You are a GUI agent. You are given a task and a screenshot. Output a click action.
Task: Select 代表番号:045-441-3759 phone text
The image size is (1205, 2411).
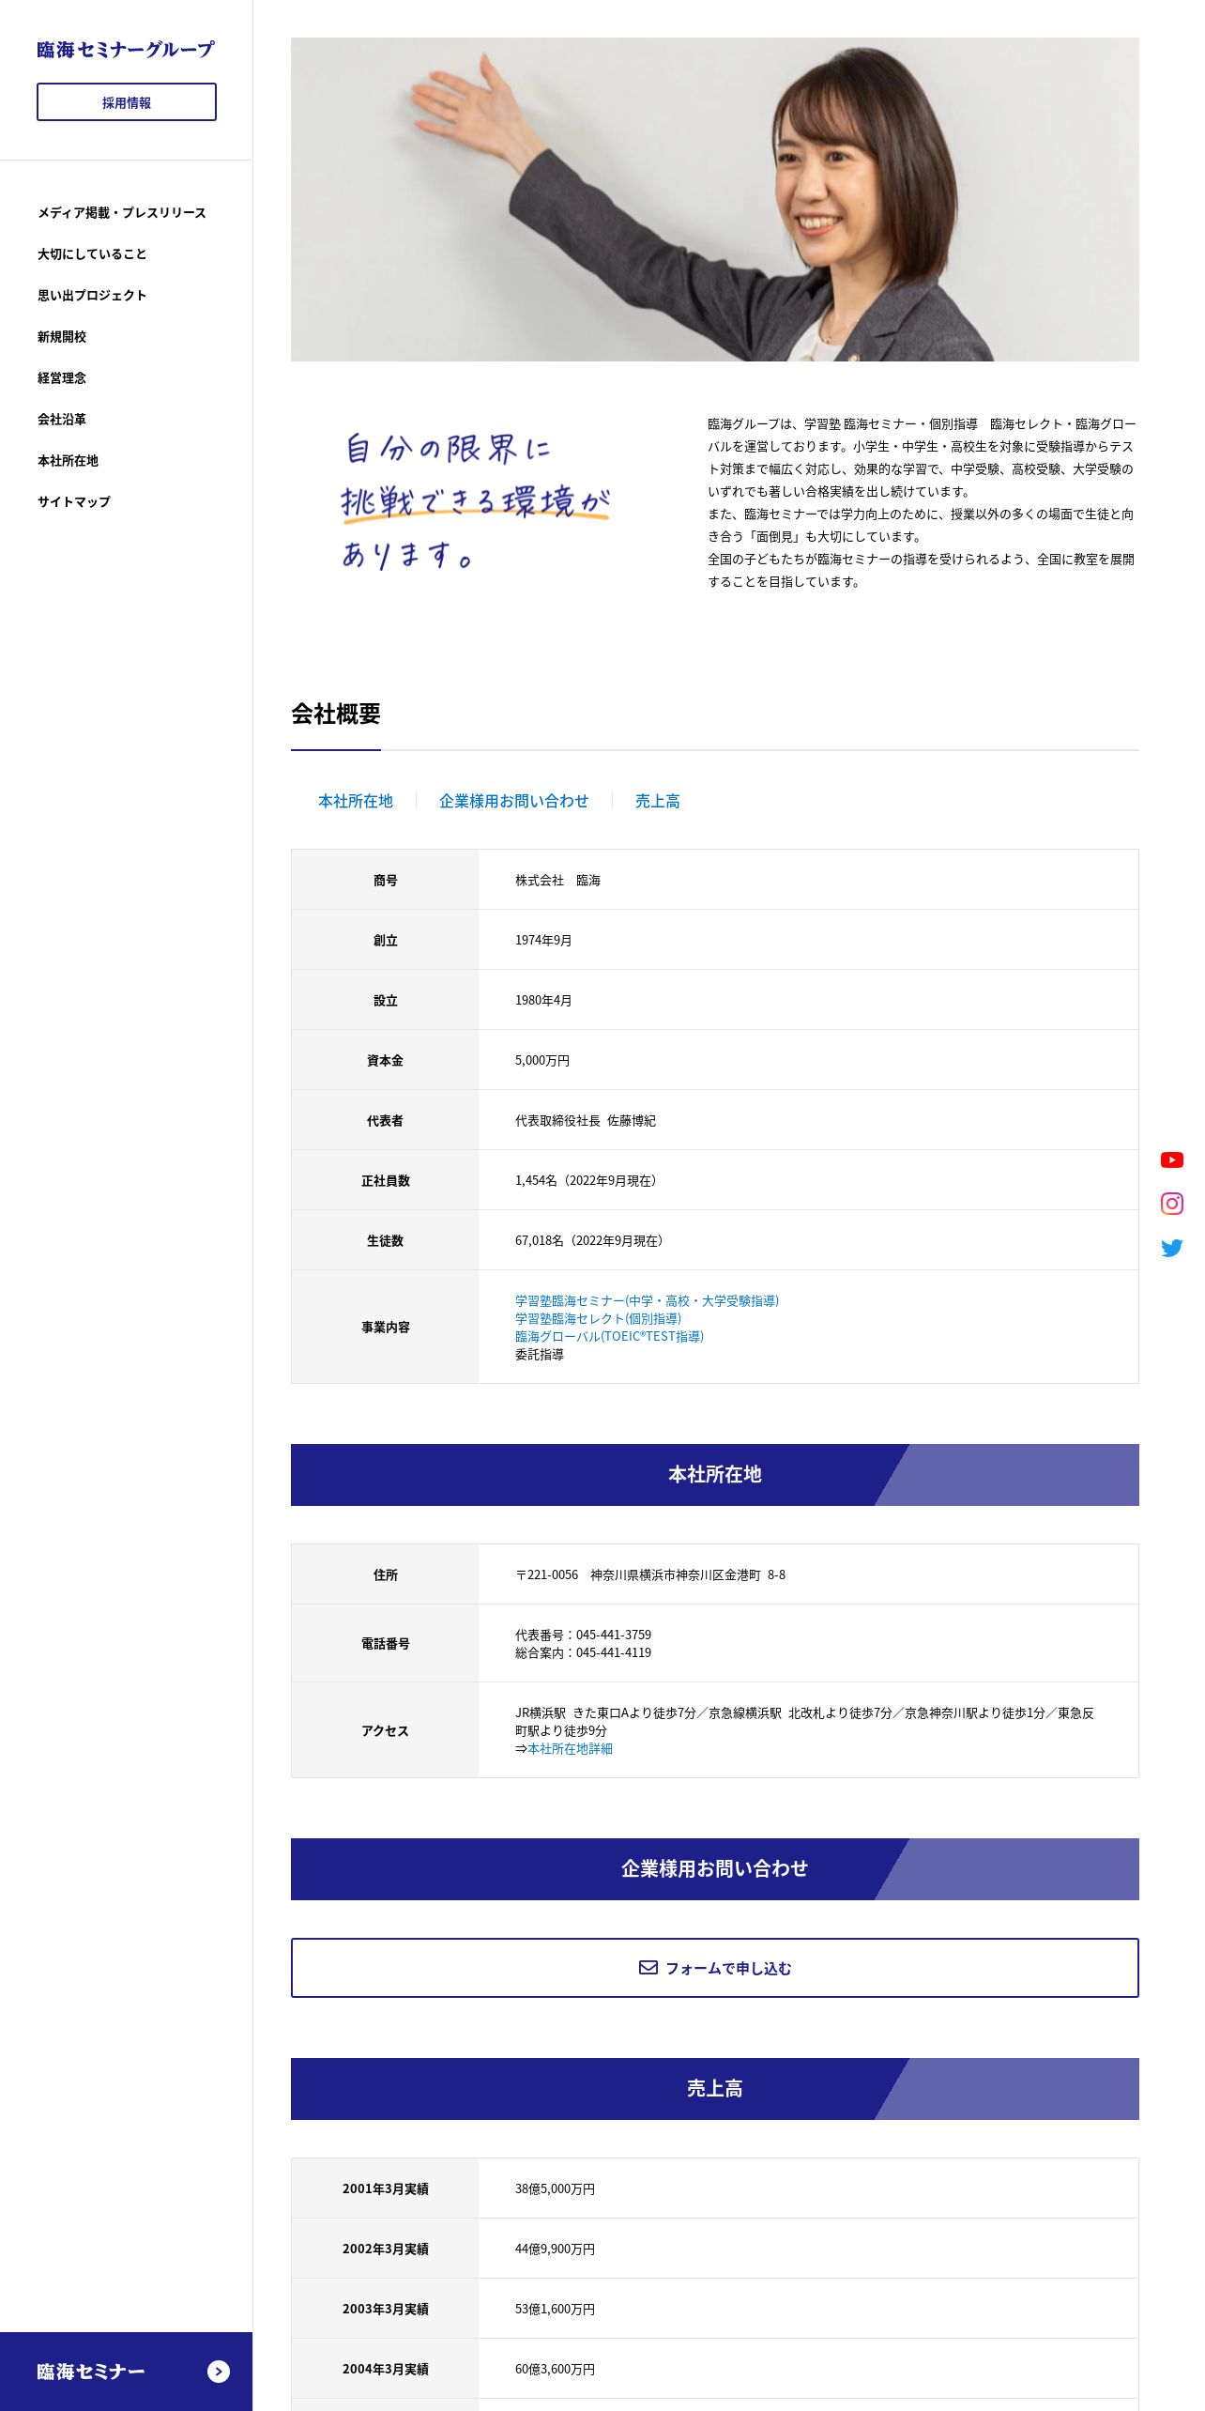click(583, 1635)
